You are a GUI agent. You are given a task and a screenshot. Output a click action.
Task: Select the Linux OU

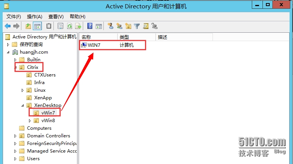[x=40, y=90]
